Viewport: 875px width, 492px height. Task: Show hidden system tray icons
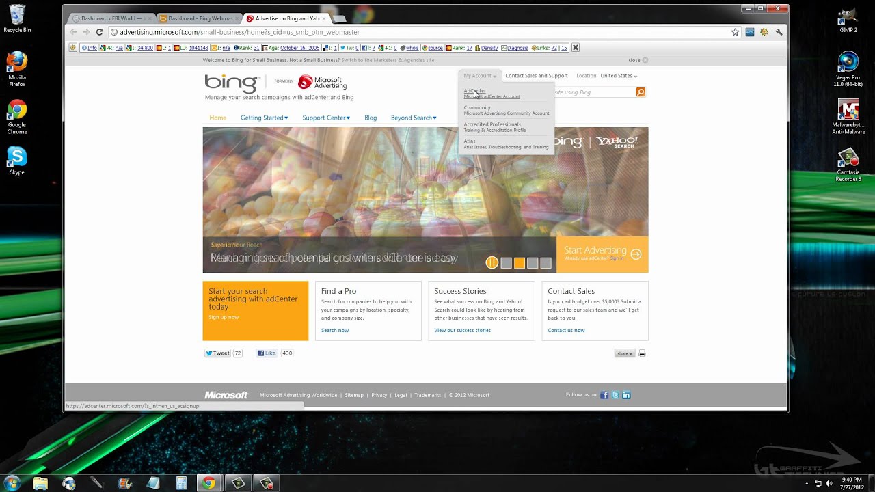[806, 484]
